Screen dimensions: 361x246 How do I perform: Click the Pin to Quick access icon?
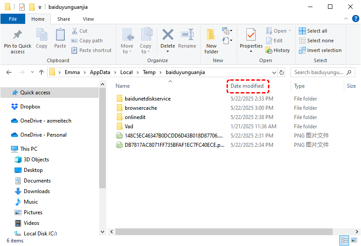(18, 35)
